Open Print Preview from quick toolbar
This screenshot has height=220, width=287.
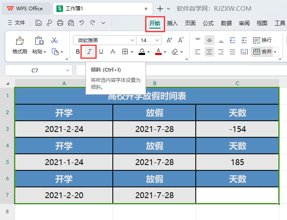(x=71, y=23)
